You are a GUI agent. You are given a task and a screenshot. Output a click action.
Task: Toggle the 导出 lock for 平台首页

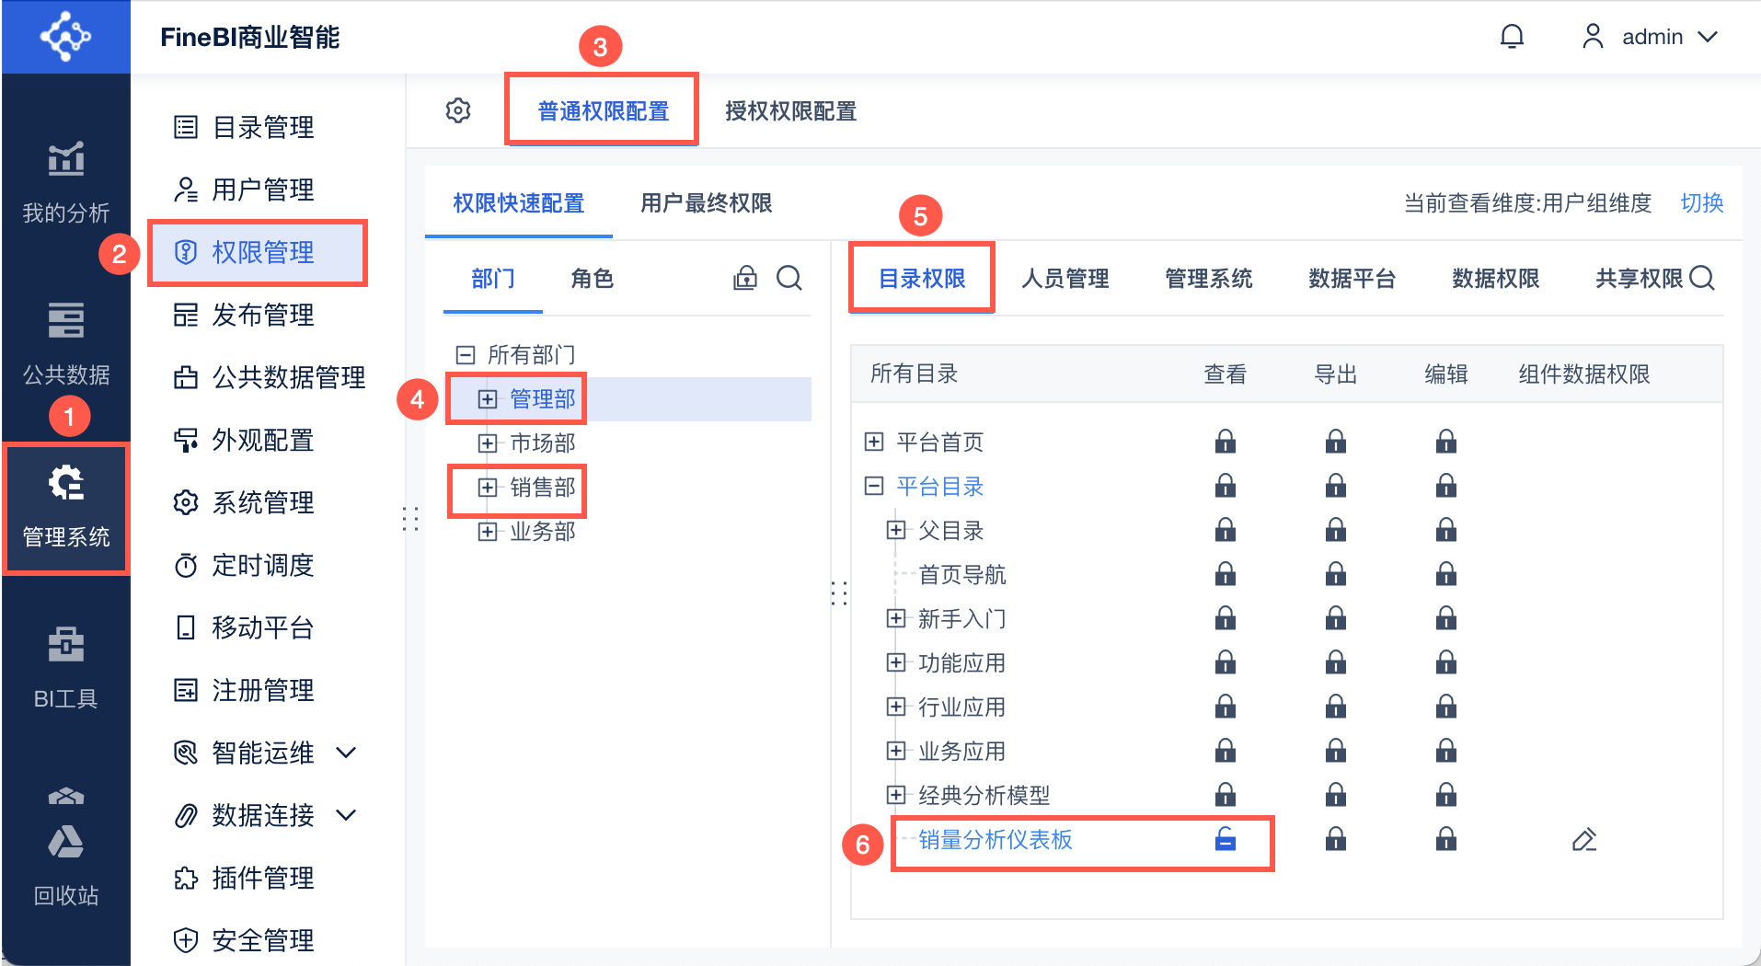pos(1335,443)
